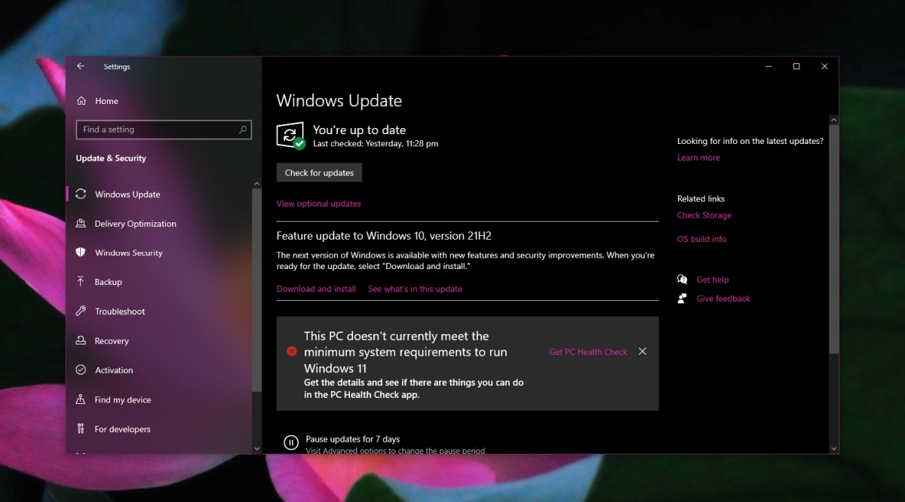Dismiss the Windows 11 requirements notice

[643, 351]
